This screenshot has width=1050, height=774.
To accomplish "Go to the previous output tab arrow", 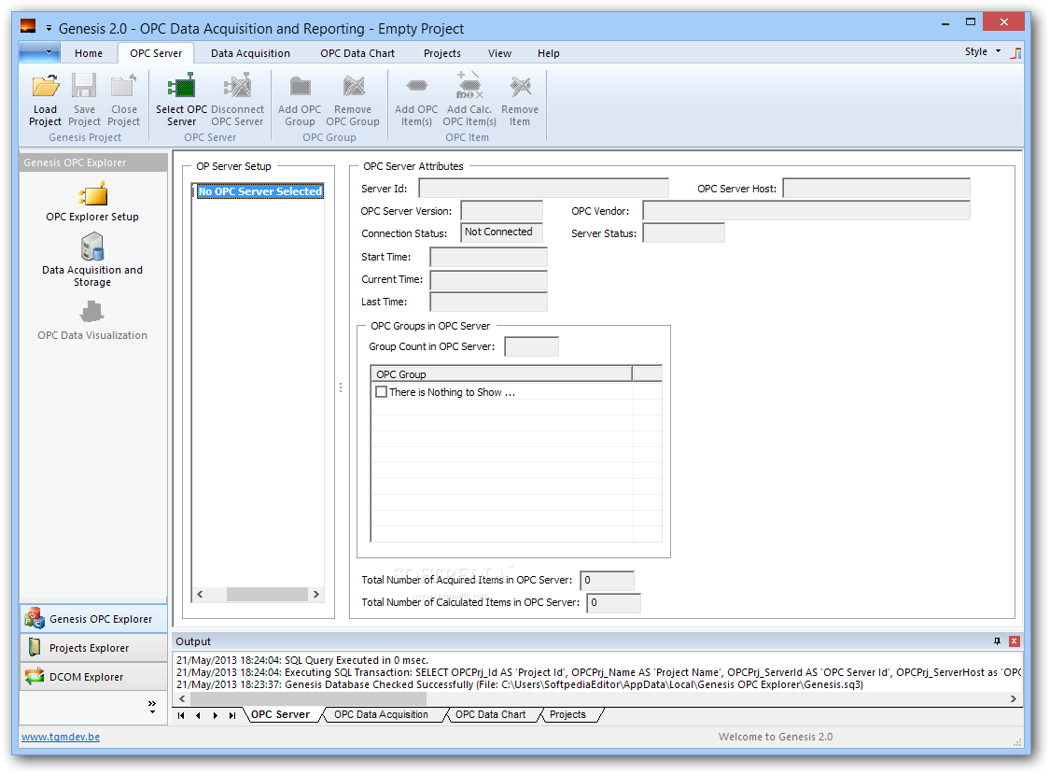I will click(x=198, y=716).
